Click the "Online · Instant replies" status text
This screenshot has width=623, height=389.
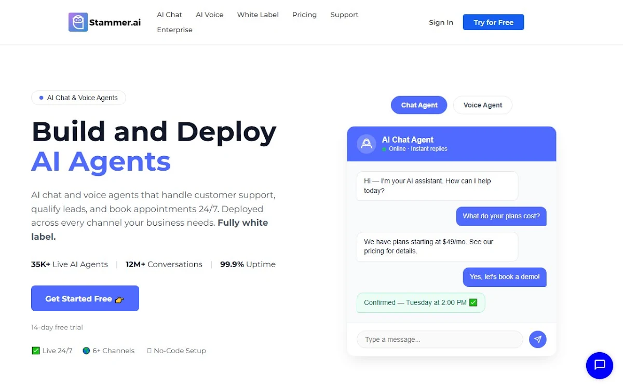[x=418, y=149]
